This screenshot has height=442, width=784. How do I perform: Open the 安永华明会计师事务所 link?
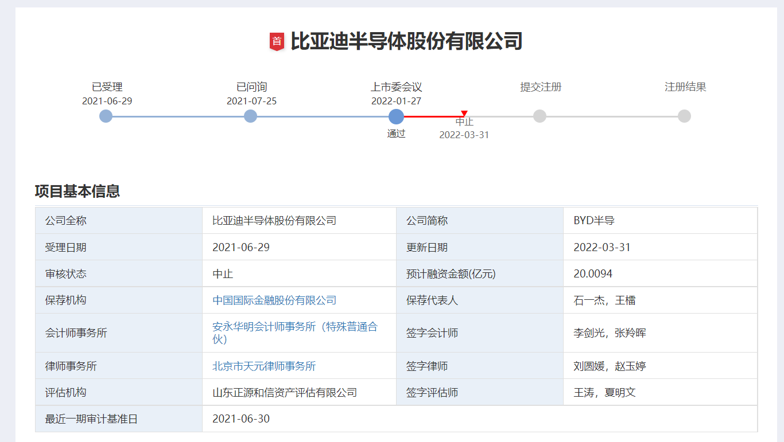pyautogui.click(x=295, y=333)
